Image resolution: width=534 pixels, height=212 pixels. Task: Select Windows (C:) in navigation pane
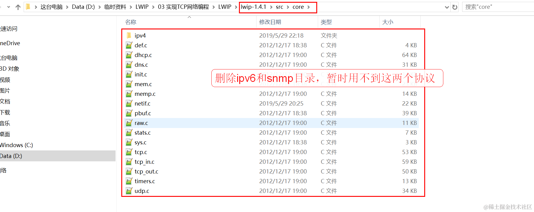pos(16,145)
